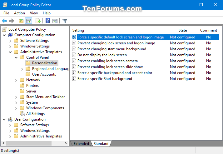Click the Forward arrow toolbar icon
The width and height of the screenshot is (223, 154).
11,21
